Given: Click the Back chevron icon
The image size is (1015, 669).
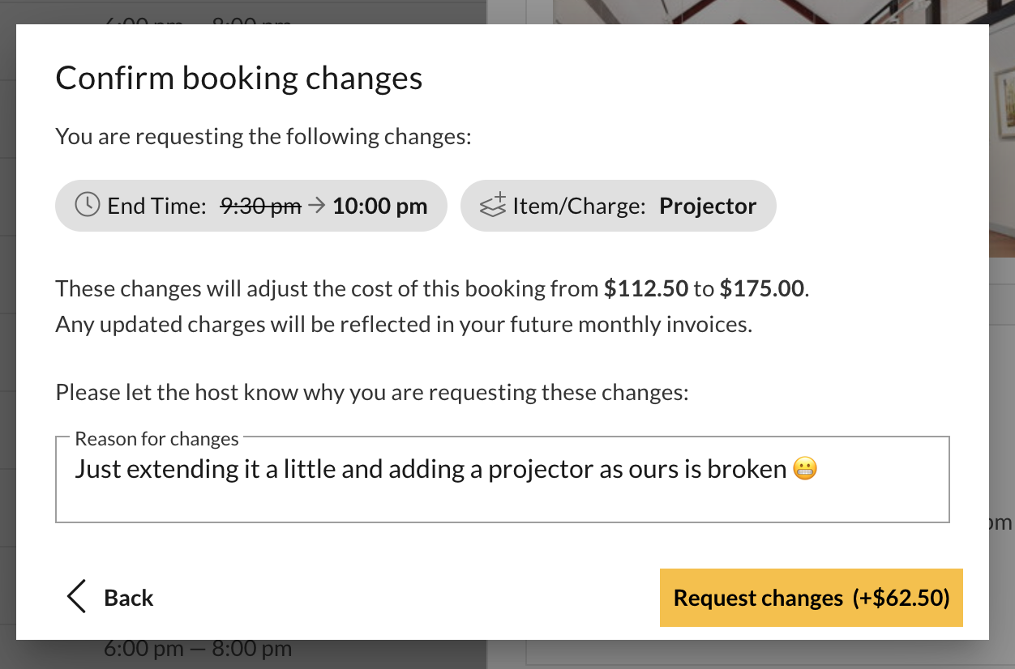Looking at the screenshot, I should tap(75, 597).
